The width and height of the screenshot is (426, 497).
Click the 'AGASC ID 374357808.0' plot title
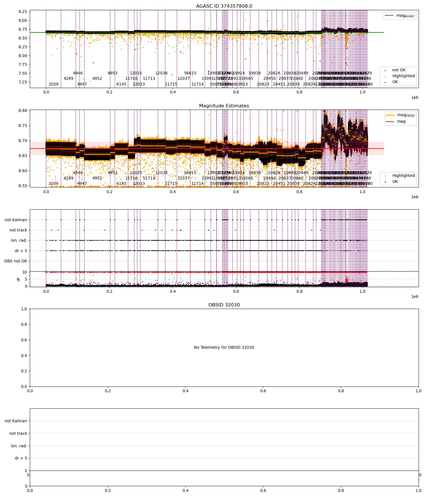pyautogui.click(x=224, y=6)
